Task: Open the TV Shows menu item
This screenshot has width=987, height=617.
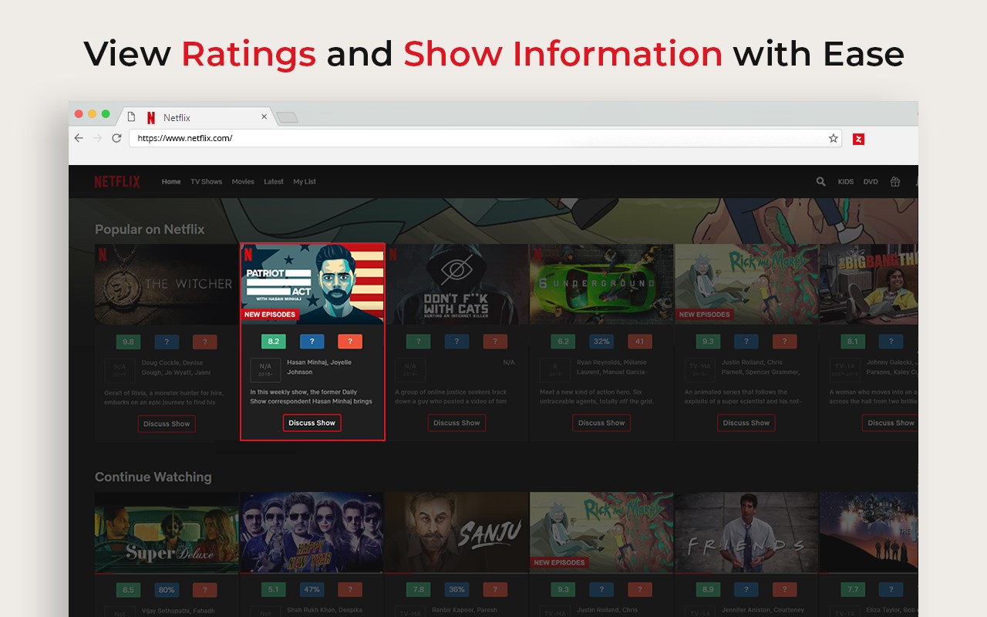Action: coord(206,182)
